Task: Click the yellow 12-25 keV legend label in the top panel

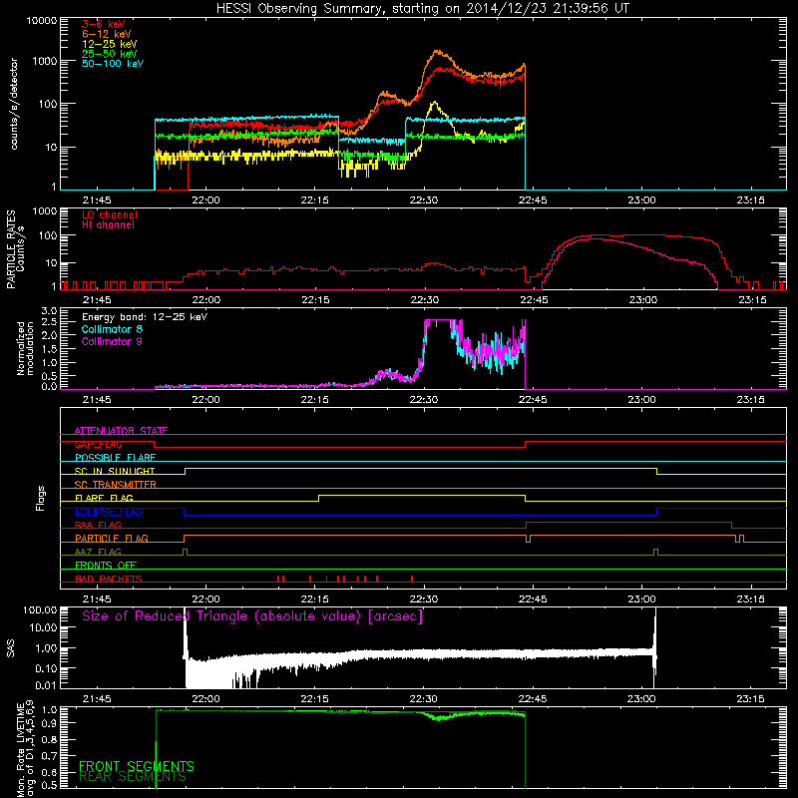Action: coord(110,44)
